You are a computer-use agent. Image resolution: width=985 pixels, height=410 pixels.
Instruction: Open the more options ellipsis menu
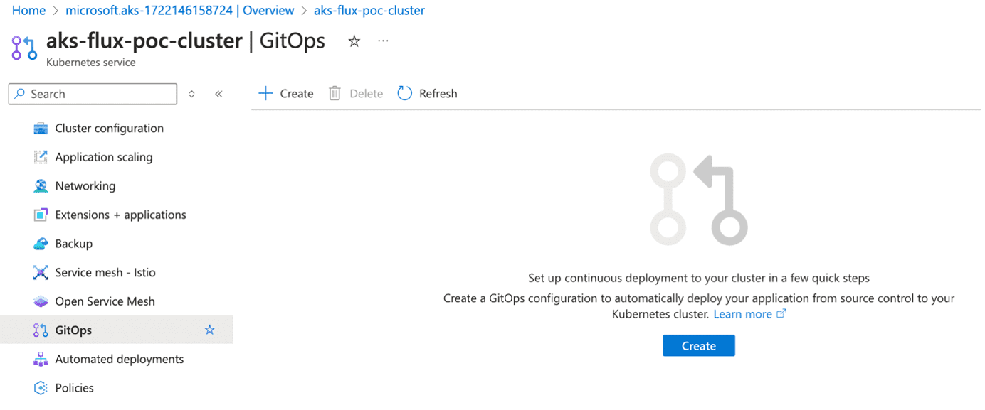(384, 41)
